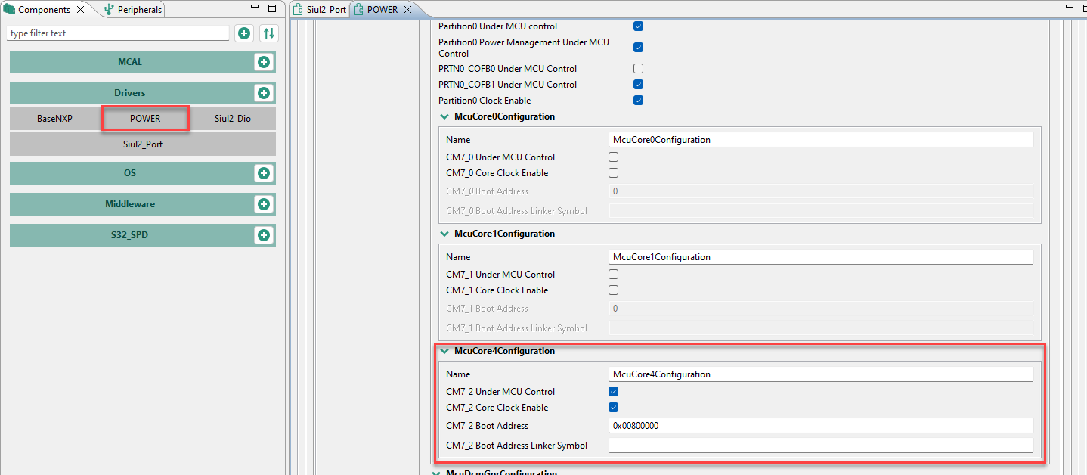Focus the type filter text field
1087x475 pixels.
[x=118, y=33]
